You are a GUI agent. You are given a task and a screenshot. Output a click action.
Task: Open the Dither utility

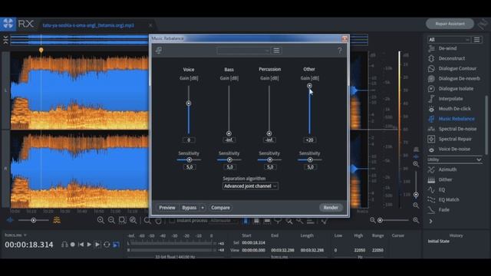[445, 179]
